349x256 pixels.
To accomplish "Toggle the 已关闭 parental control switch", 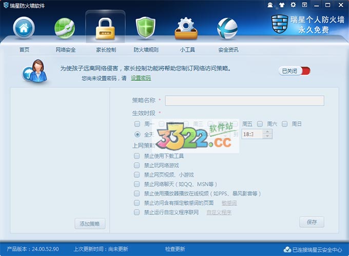I will (x=294, y=71).
